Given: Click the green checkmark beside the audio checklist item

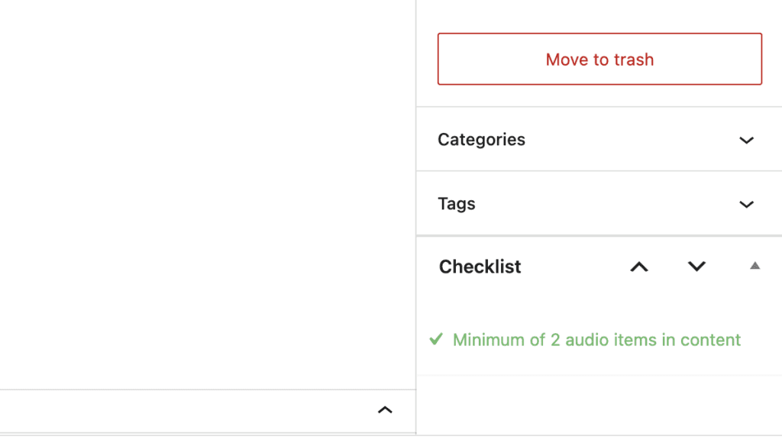Looking at the screenshot, I should tap(438, 339).
